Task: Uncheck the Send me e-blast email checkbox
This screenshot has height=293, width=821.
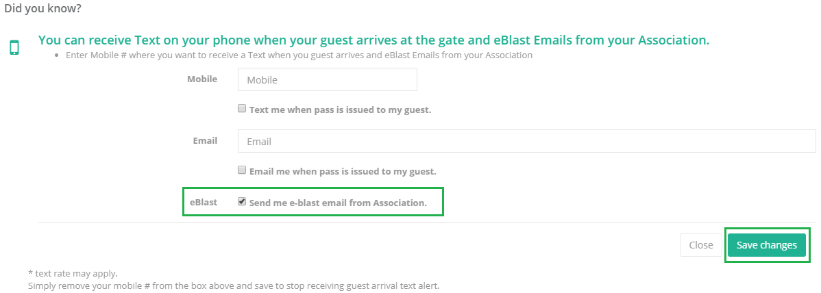Action: (242, 202)
